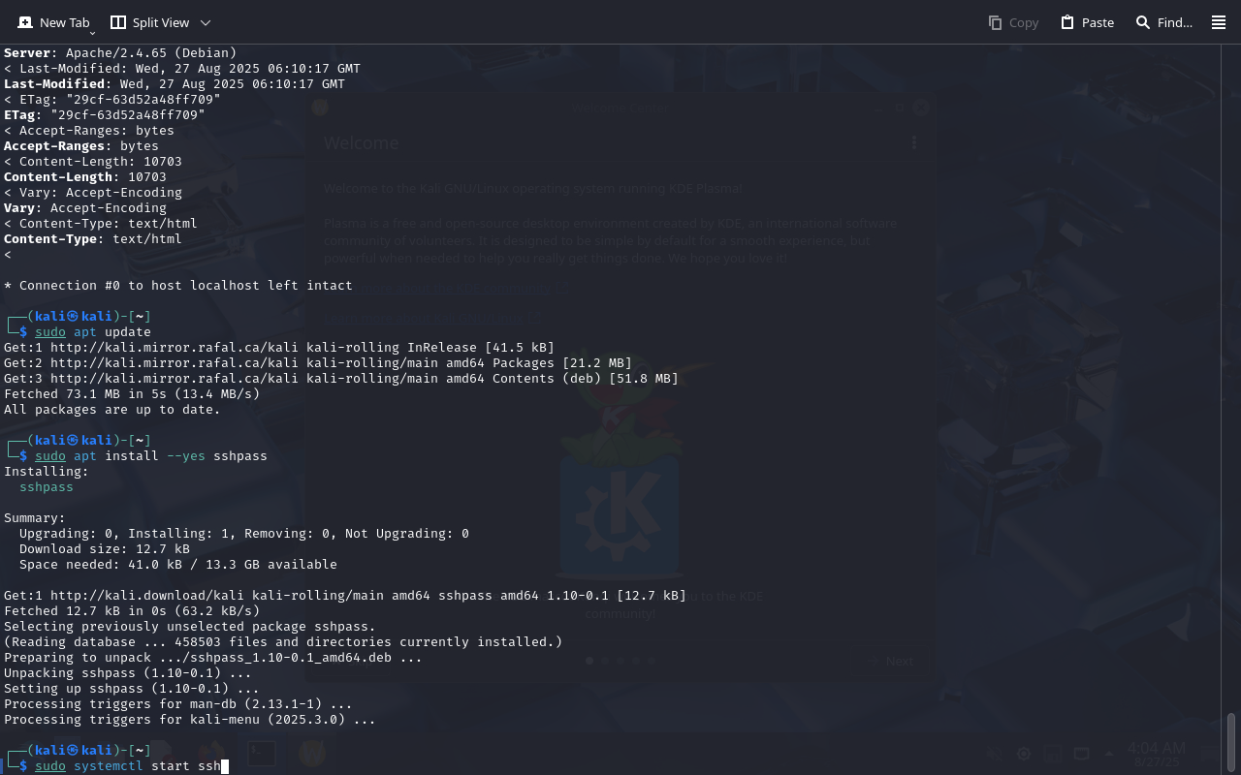This screenshot has width=1241, height=775.
Task: Click '* Connection #0 to host localhost left intact'
Action: click(x=178, y=285)
